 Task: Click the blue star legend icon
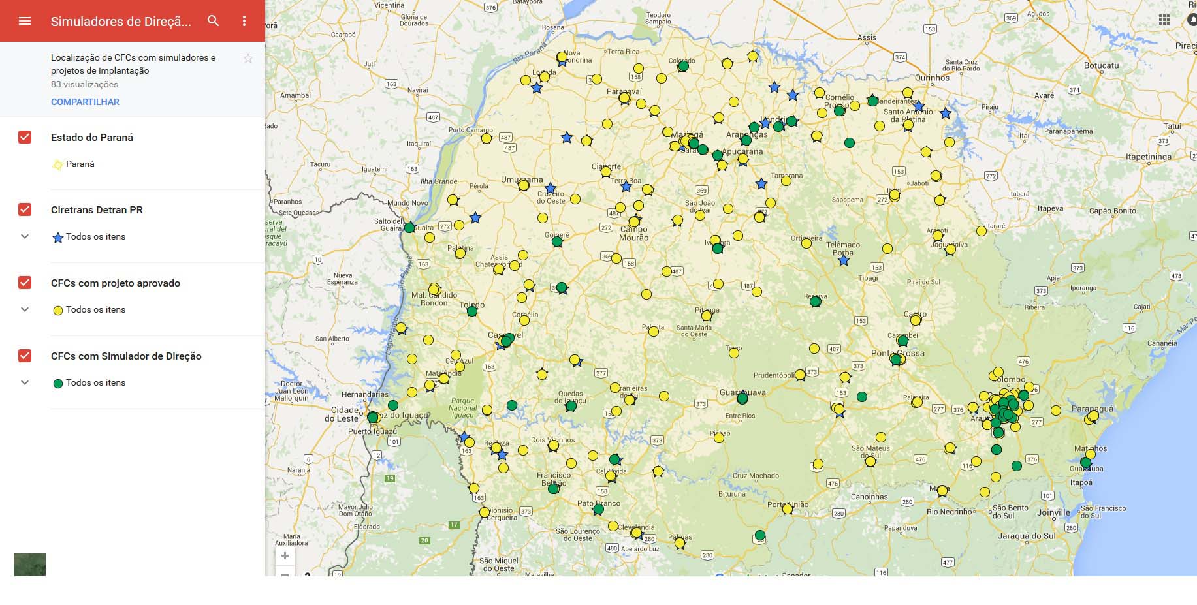tap(57, 238)
